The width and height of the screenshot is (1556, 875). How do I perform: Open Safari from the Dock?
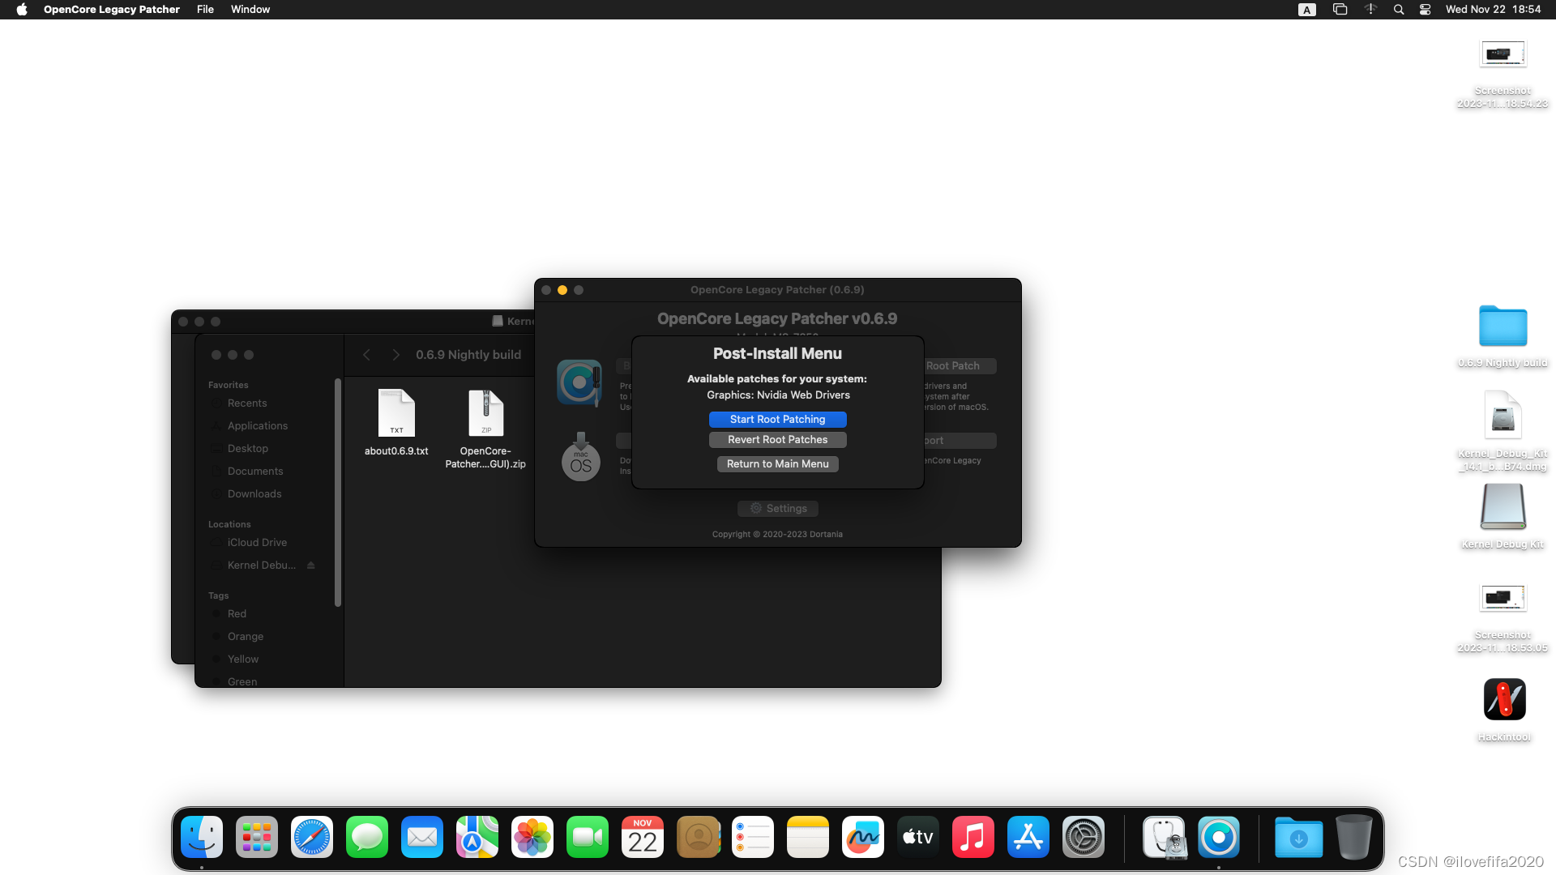[312, 837]
